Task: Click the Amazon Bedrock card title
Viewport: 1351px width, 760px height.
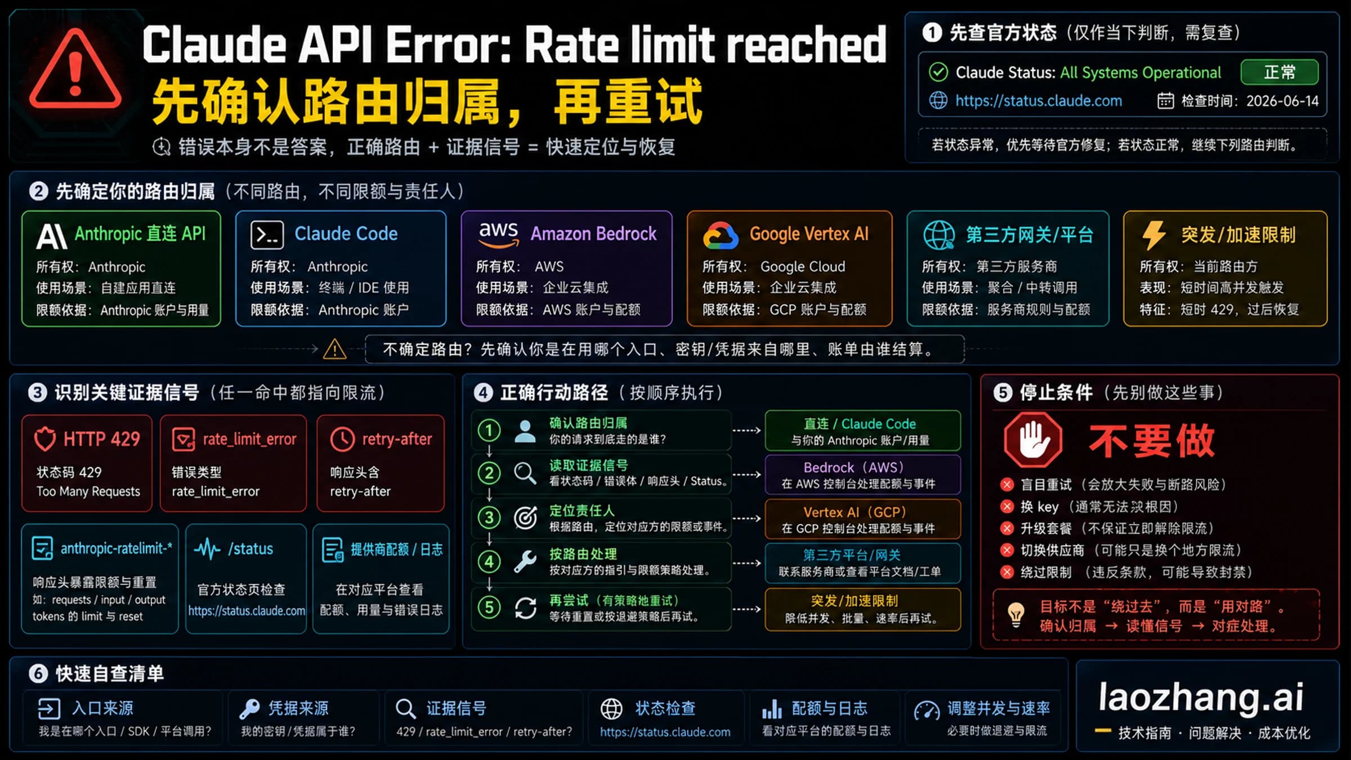Action: coord(593,234)
